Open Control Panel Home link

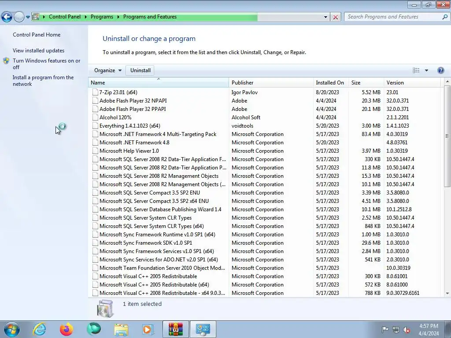(37, 34)
